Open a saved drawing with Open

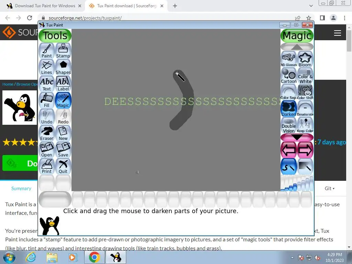click(x=47, y=150)
